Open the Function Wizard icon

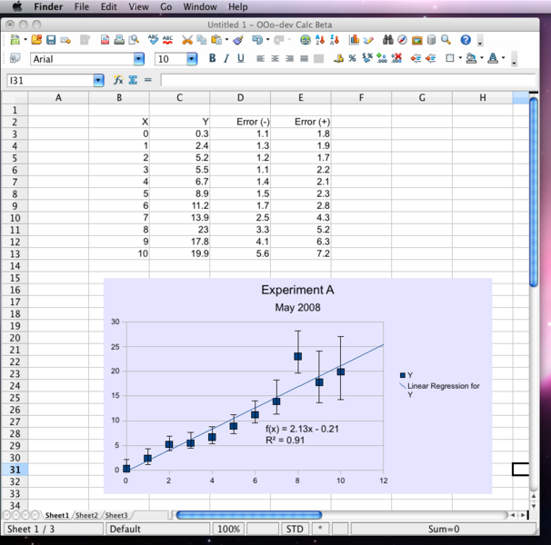(x=118, y=80)
